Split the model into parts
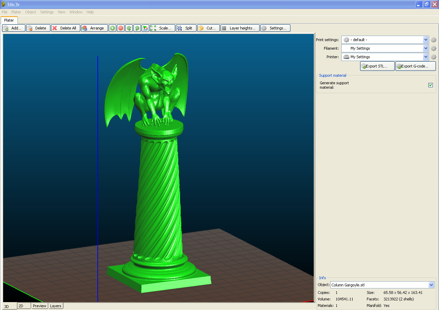The width and height of the screenshot is (439, 310). point(186,28)
